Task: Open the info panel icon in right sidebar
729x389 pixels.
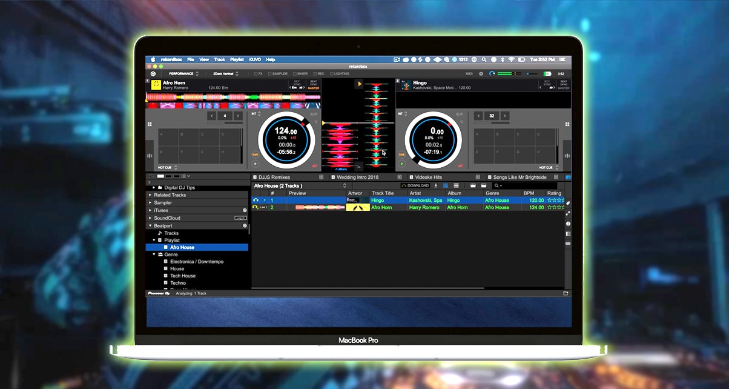Action: 568,224
